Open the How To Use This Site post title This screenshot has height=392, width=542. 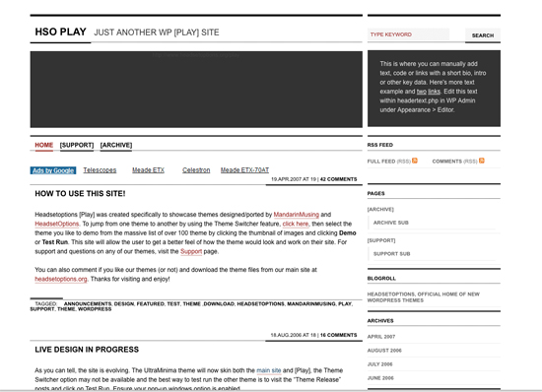coord(80,193)
